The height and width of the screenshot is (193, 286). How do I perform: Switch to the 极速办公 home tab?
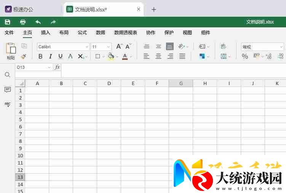click(19, 9)
